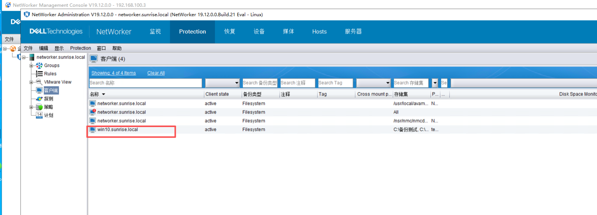Click the 客户端 monitor icon in tree
The height and width of the screenshot is (215, 597).
pos(39,90)
